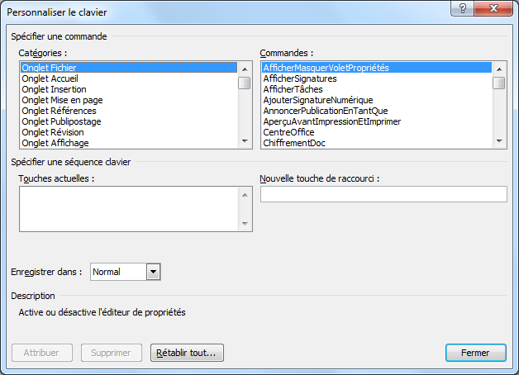Select AnnoncerPublicationEnTantQue command

coord(377,111)
